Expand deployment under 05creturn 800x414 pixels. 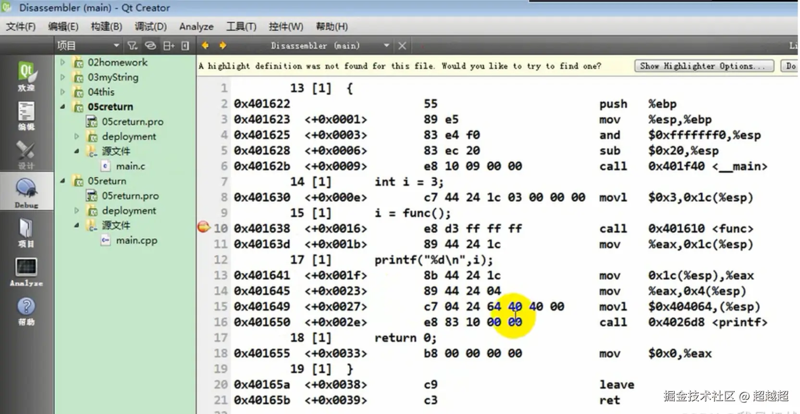coord(76,136)
